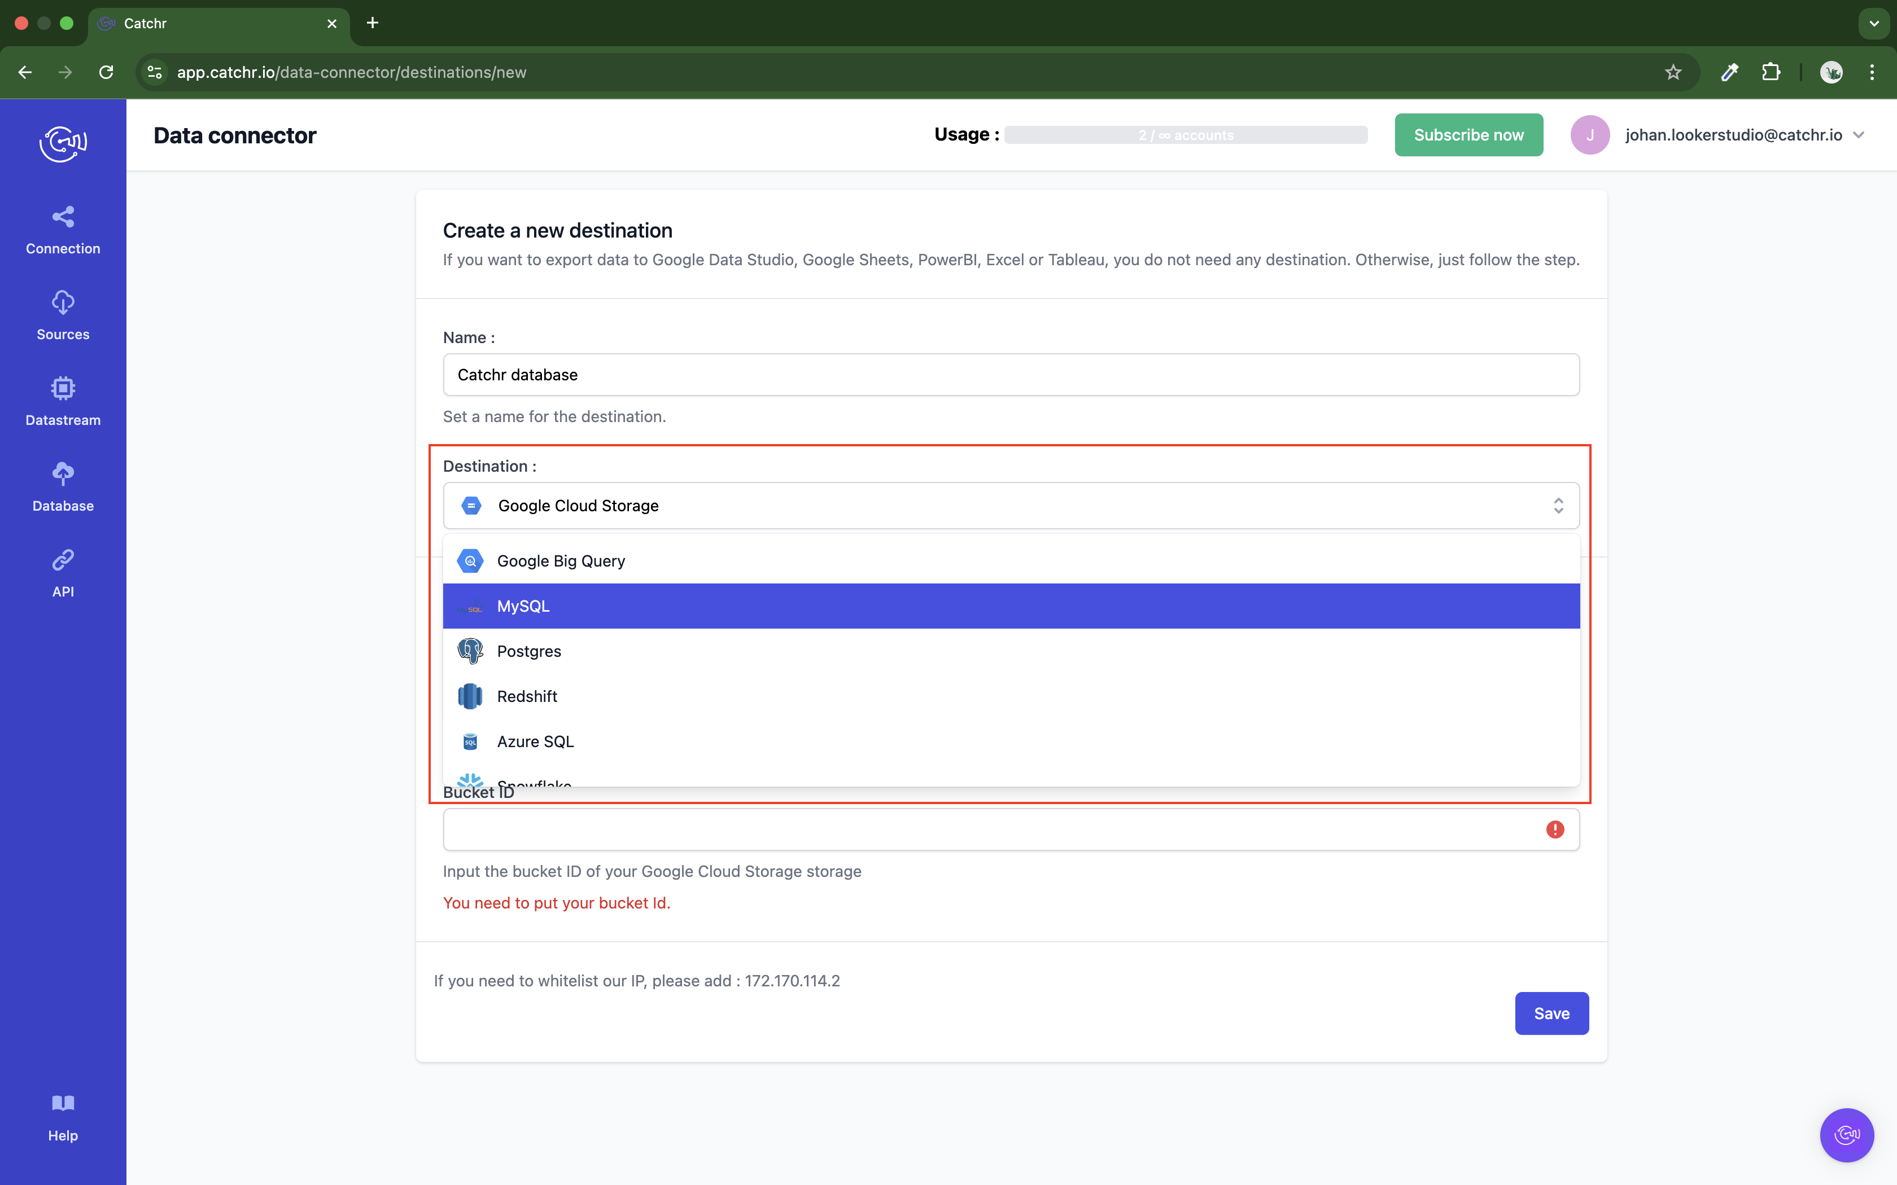This screenshot has width=1897, height=1185.
Task: Choose Google Big Query option
Action: [1011, 561]
